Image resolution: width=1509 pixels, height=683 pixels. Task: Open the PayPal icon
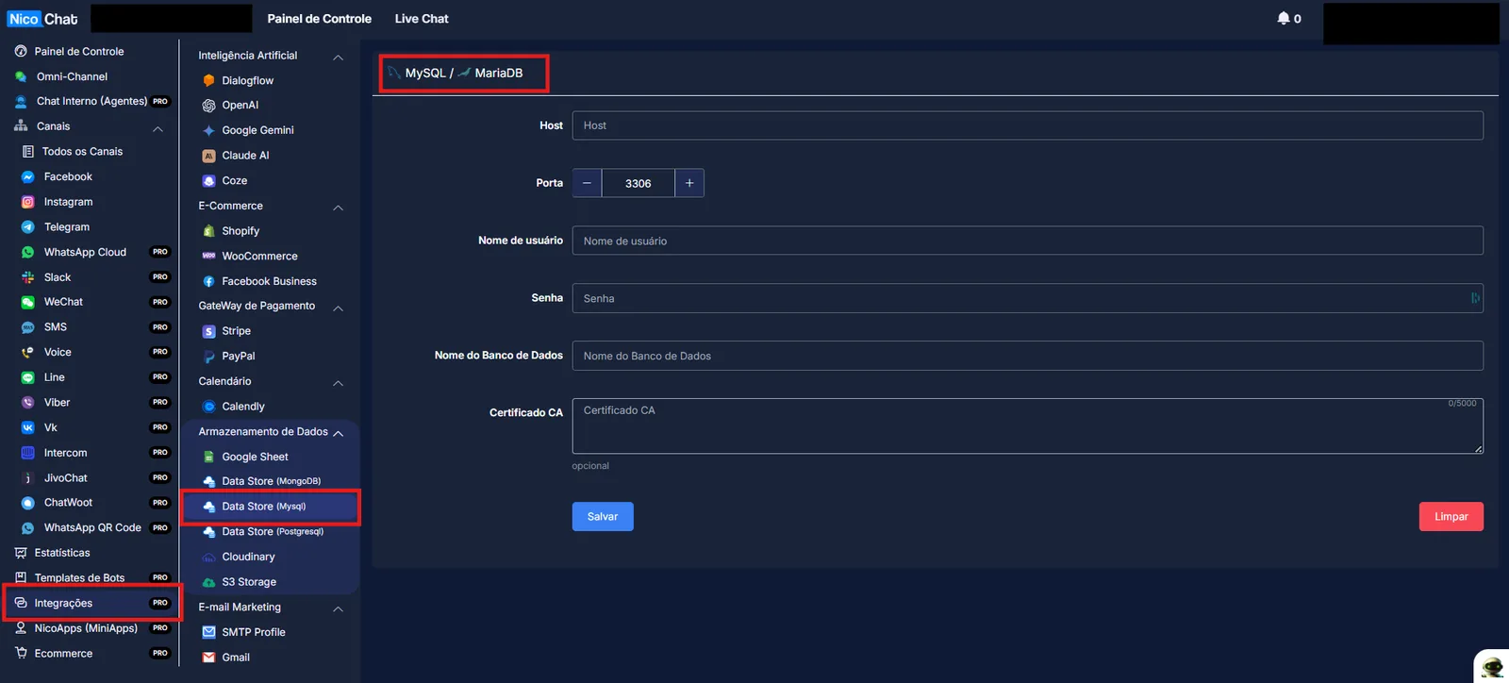click(209, 357)
